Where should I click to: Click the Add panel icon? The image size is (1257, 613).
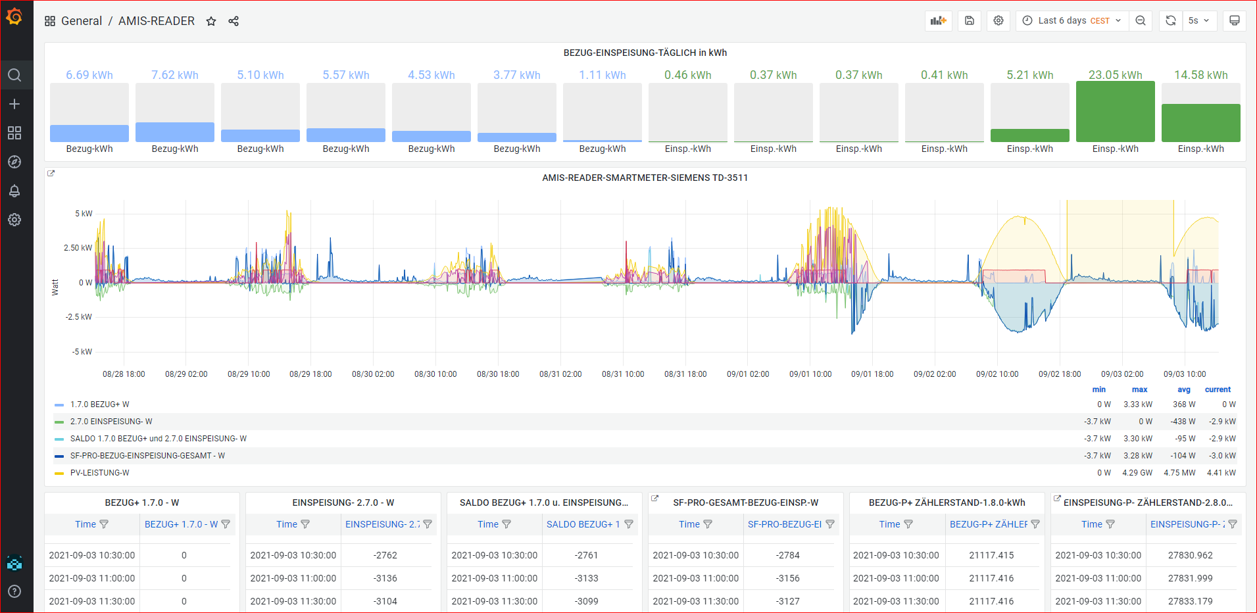939,21
